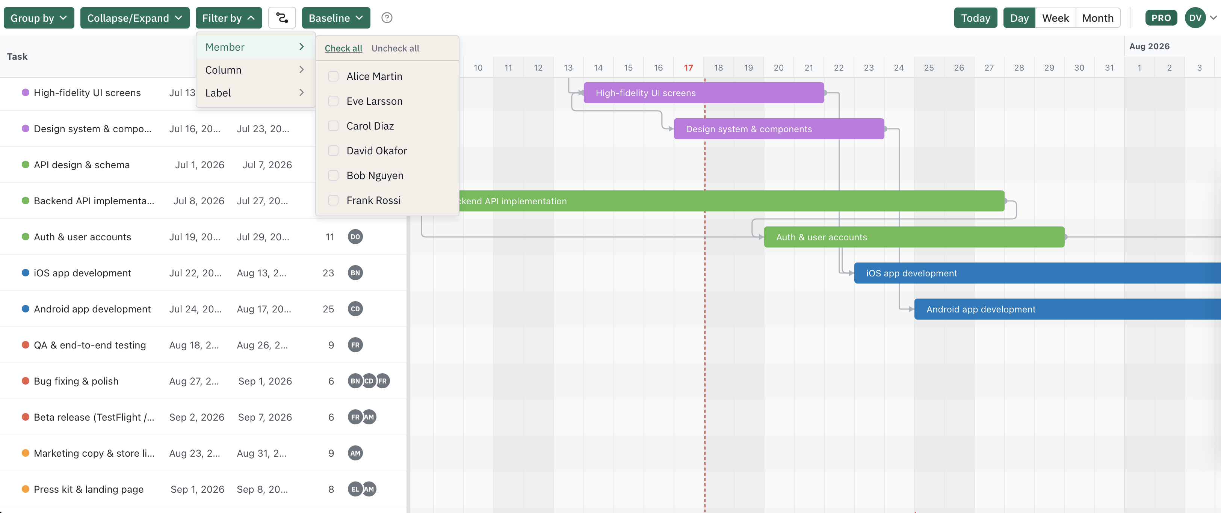
Task: Switch to Month view
Action: [x=1098, y=18]
